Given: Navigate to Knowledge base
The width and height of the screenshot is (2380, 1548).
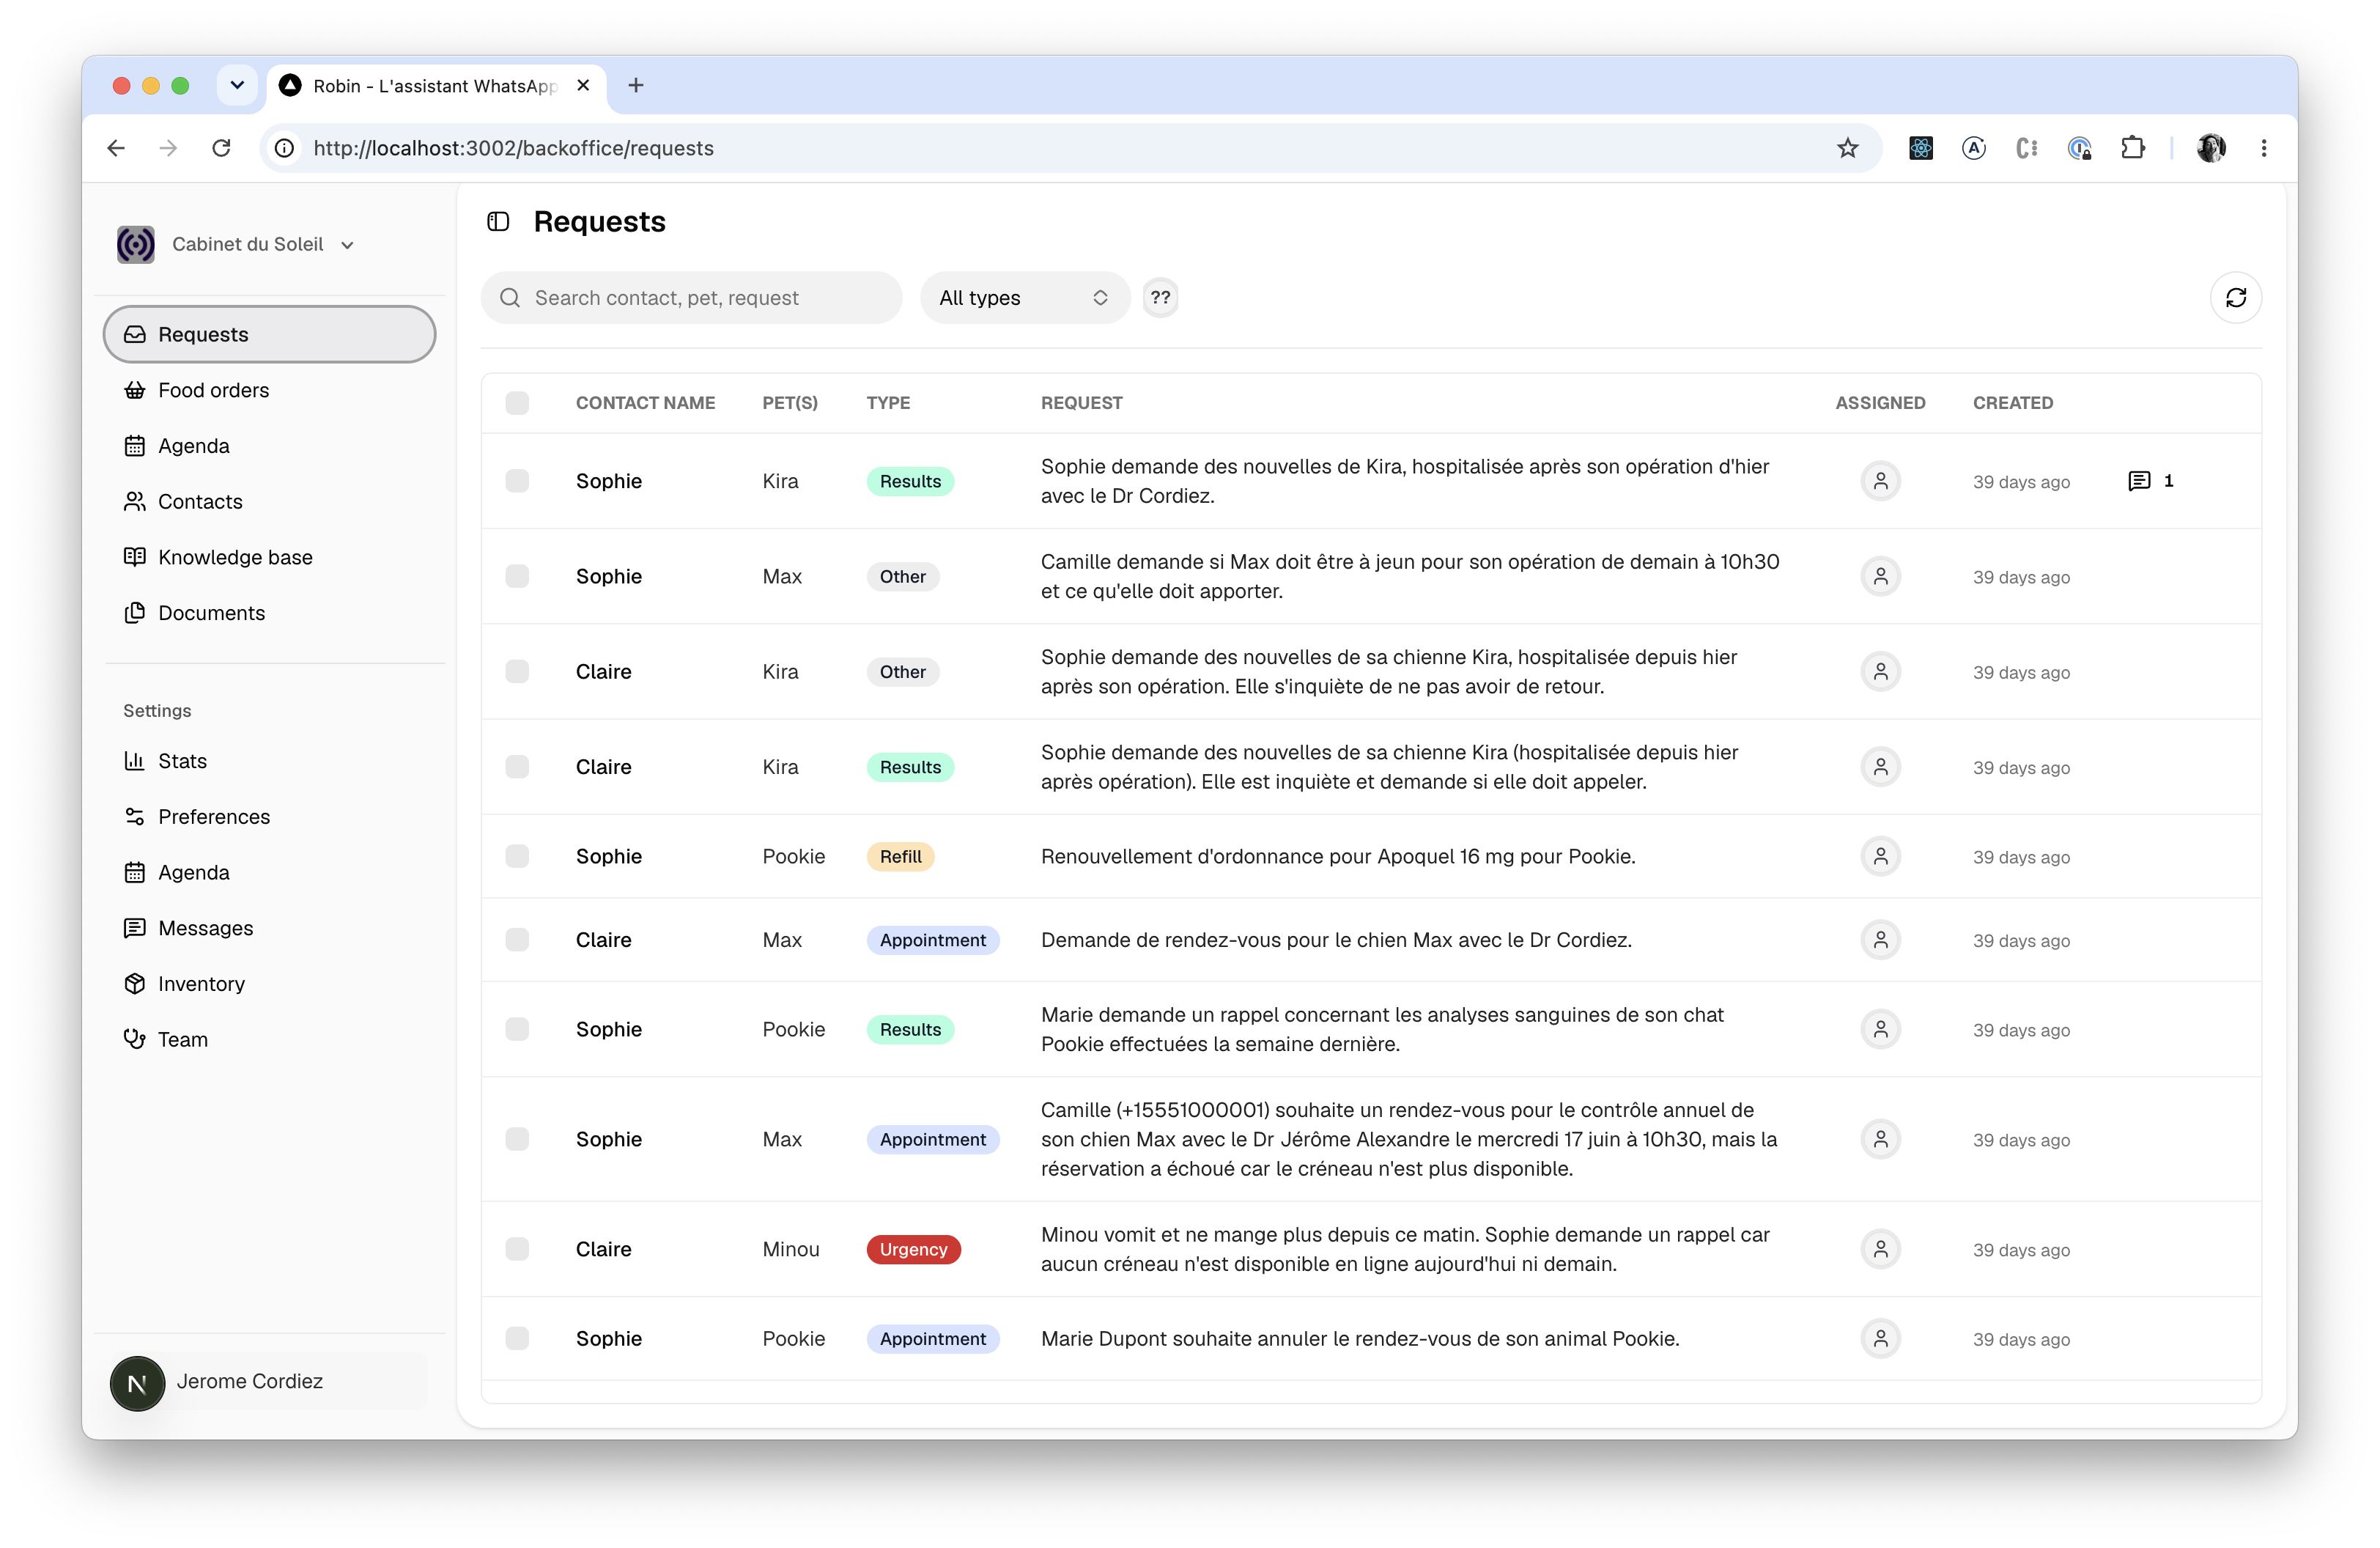Looking at the screenshot, I should tap(269, 557).
